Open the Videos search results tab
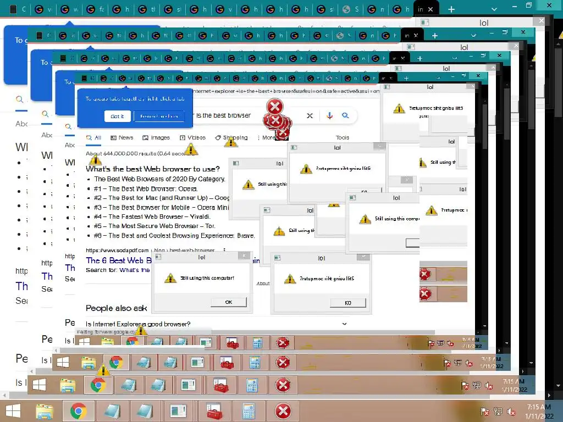This screenshot has width=563, height=422. pos(192,138)
